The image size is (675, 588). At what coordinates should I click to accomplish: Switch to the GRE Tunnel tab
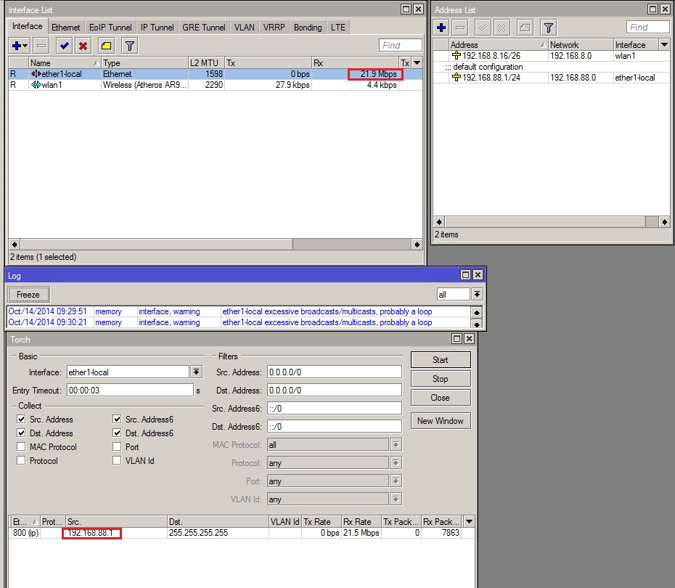(x=204, y=28)
